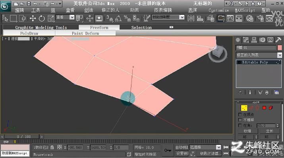Activate the Select and Rotate tool

pyautogui.click(x=42, y=19)
